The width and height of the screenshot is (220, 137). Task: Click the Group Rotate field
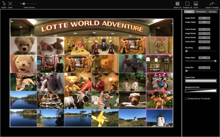[204, 38]
